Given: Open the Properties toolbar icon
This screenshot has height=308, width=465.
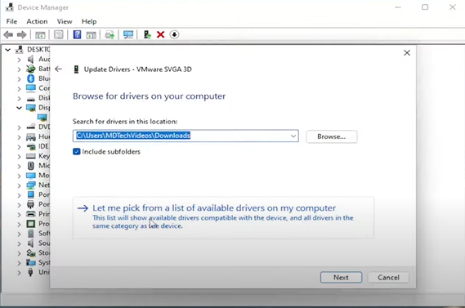Looking at the screenshot, I should click(58, 34).
